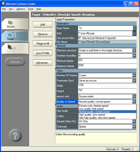The height and width of the screenshot is (152, 140).
Task: Toggle Use source filename if required checkbox
Action: (79, 38)
